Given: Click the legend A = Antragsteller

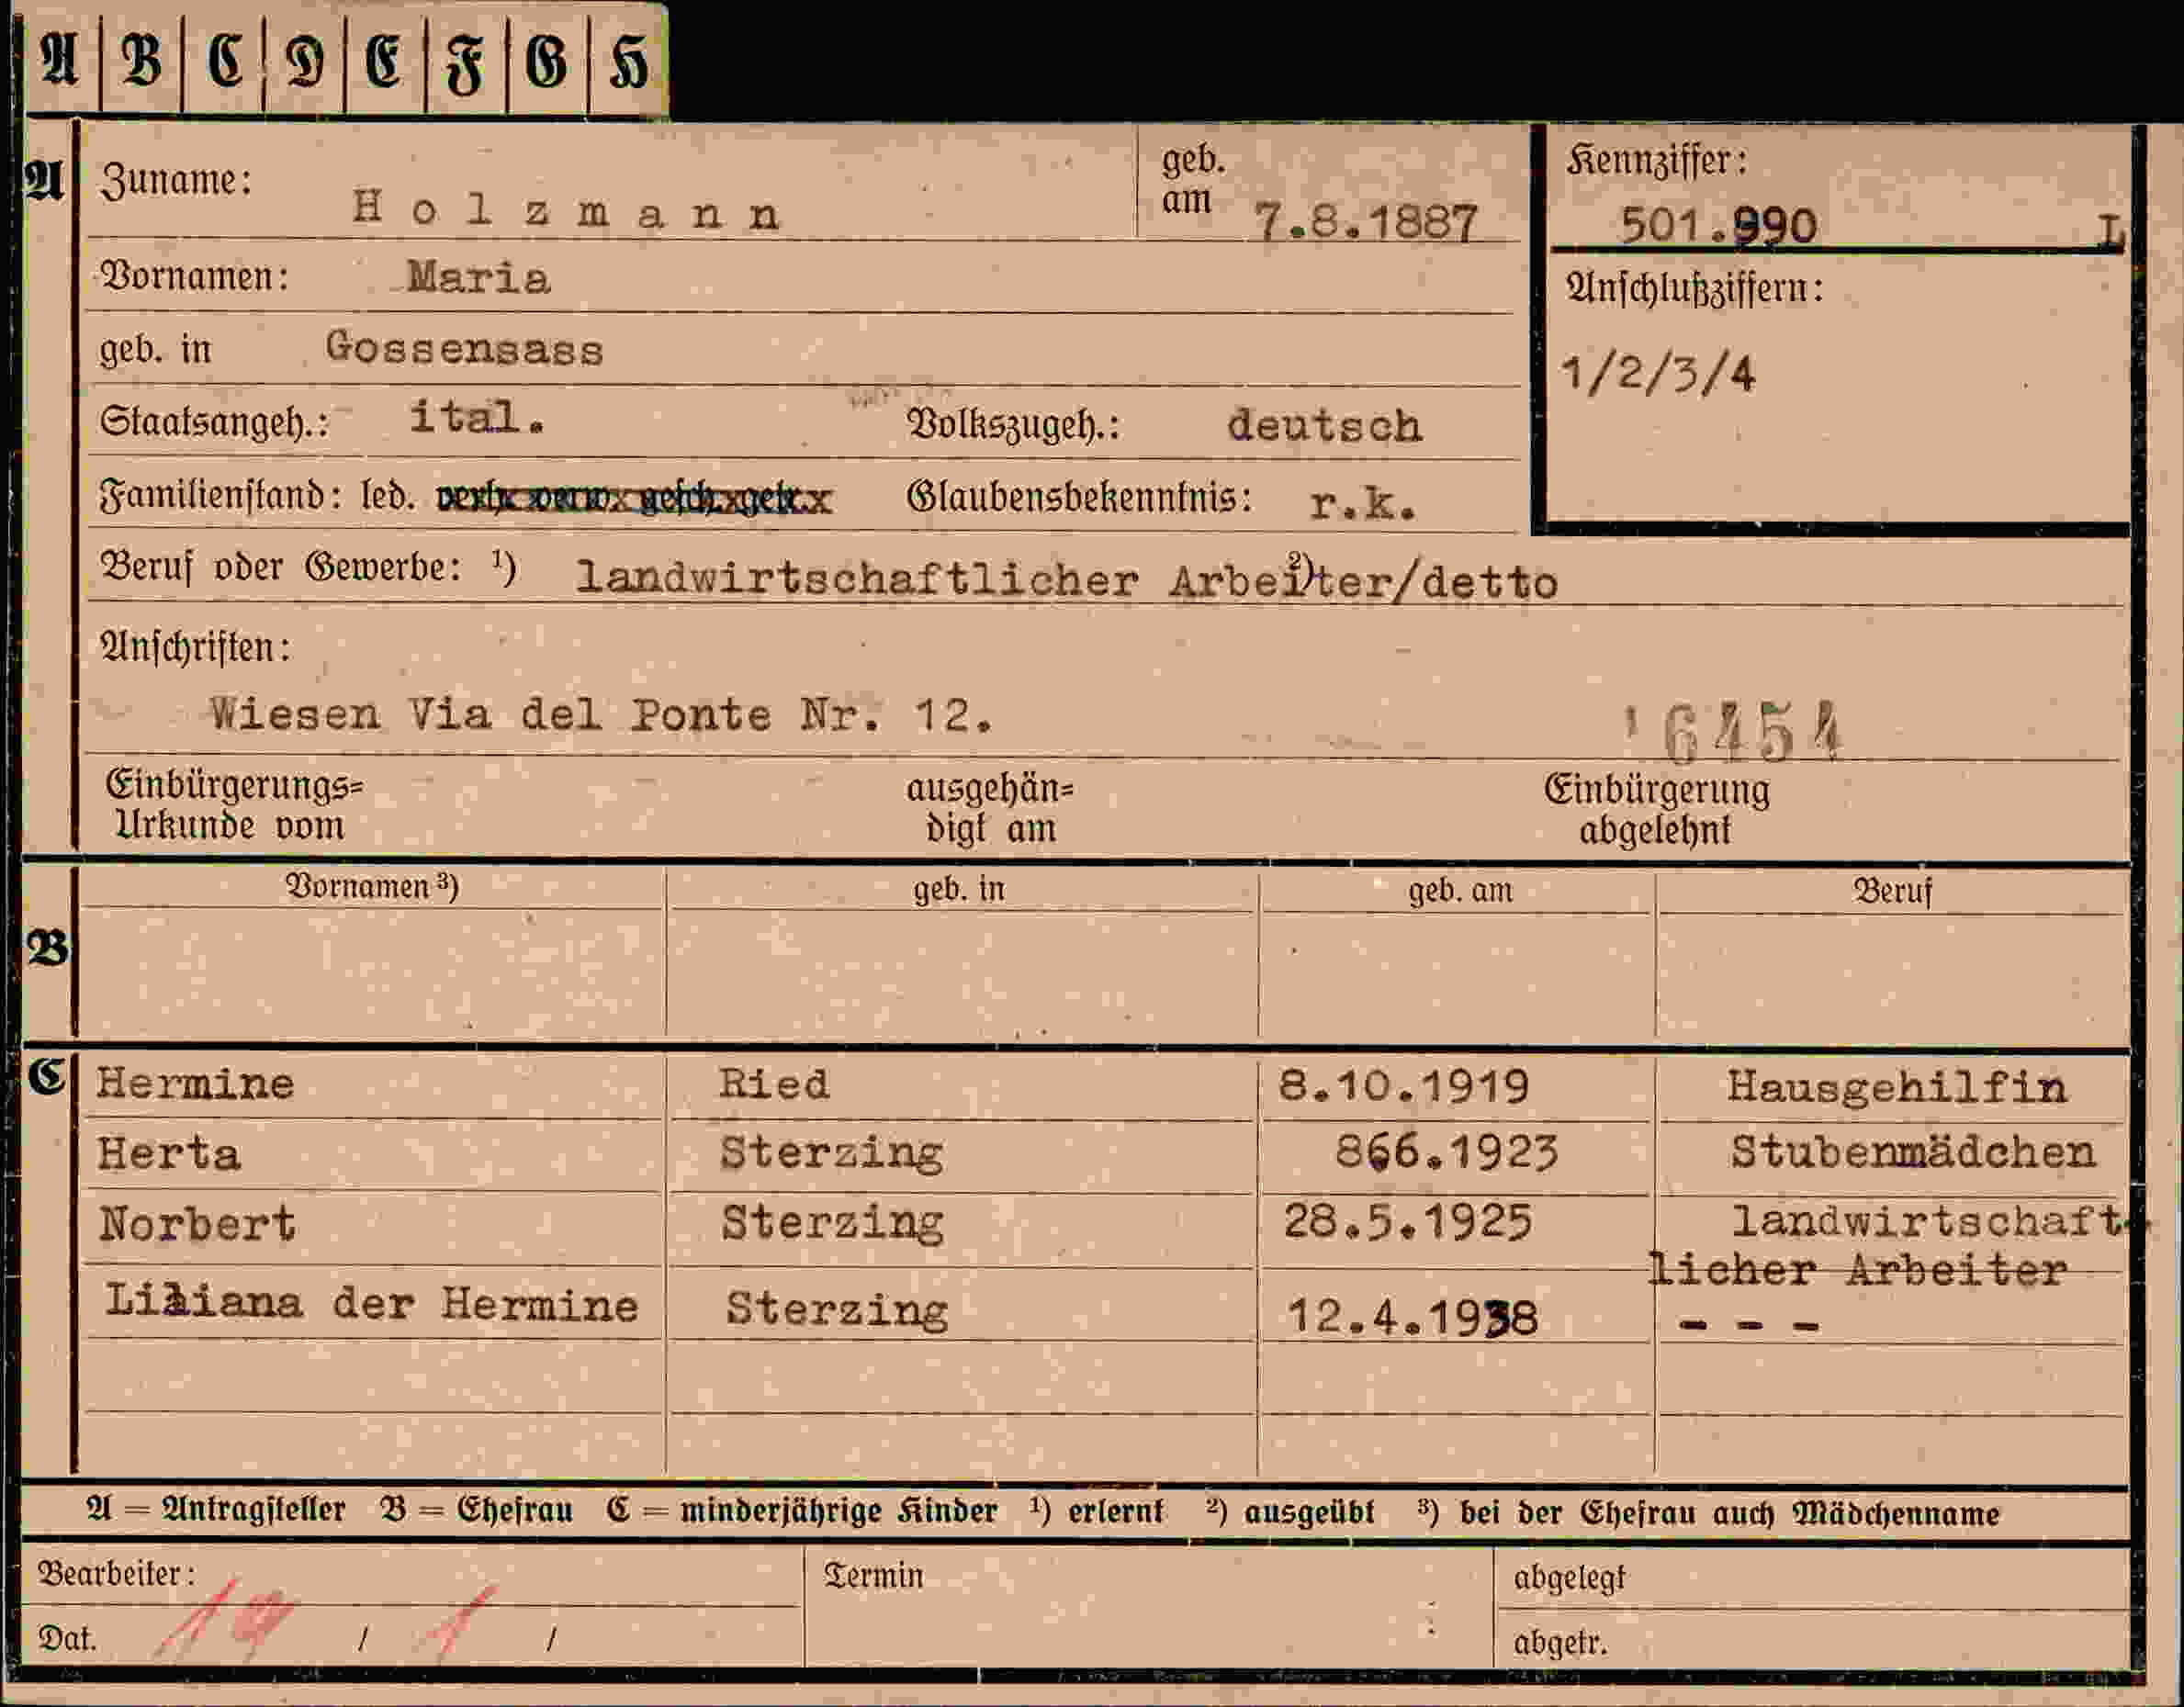Looking at the screenshot, I should pyautogui.click(x=216, y=1509).
